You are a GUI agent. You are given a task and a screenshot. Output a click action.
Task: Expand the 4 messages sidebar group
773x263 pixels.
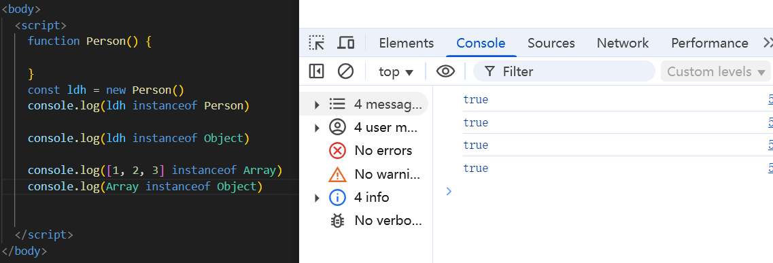317,105
